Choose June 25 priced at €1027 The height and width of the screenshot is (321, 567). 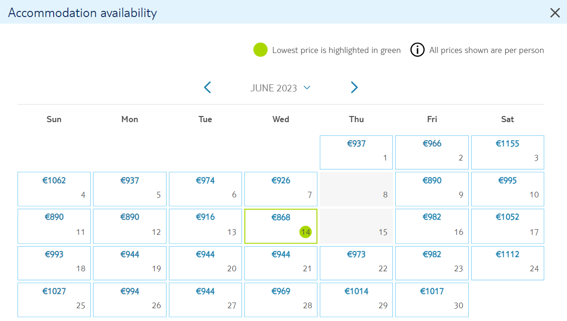coord(54,300)
